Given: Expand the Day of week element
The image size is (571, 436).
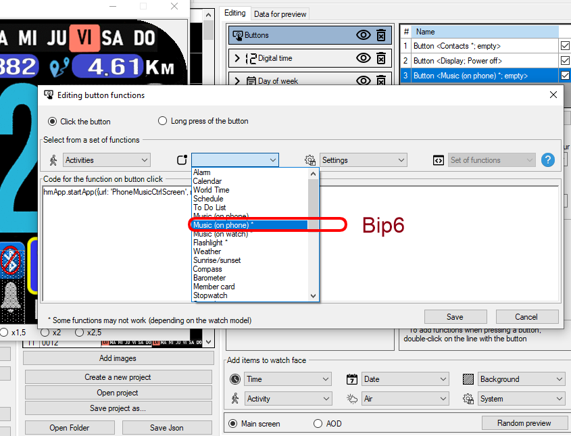Looking at the screenshot, I should tap(237, 81).
